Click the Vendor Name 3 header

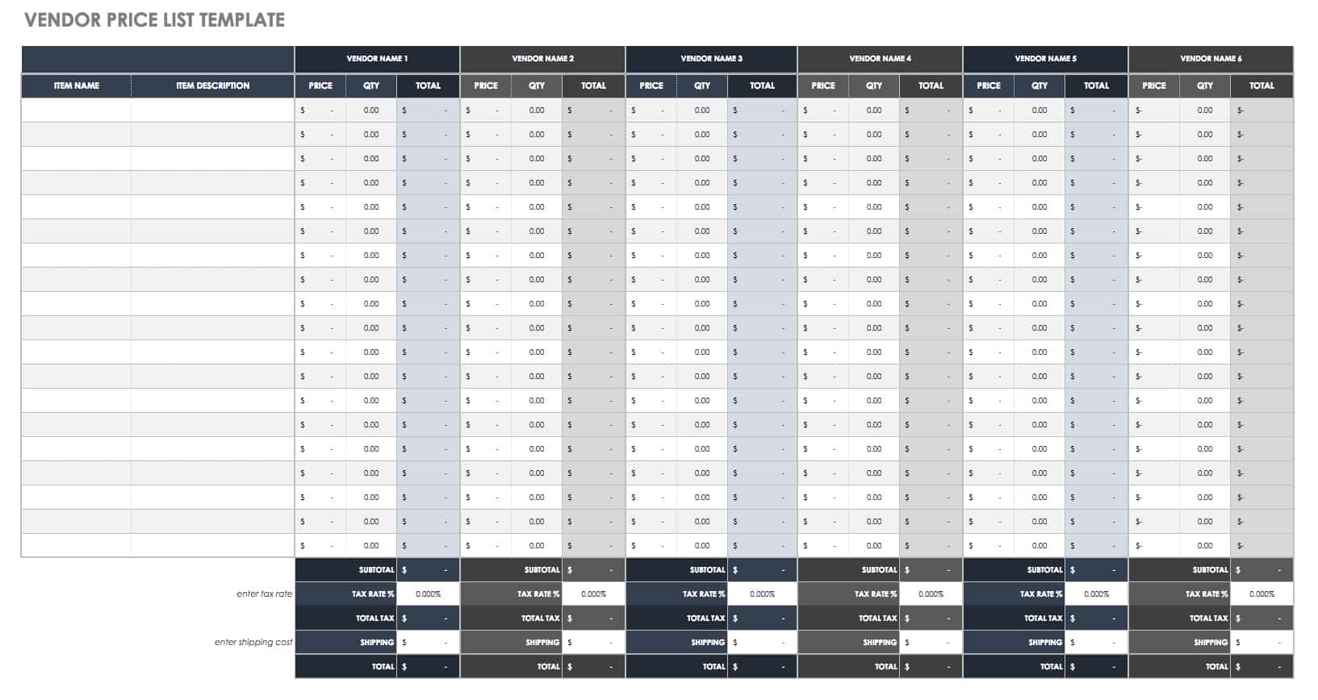click(x=711, y=59)
